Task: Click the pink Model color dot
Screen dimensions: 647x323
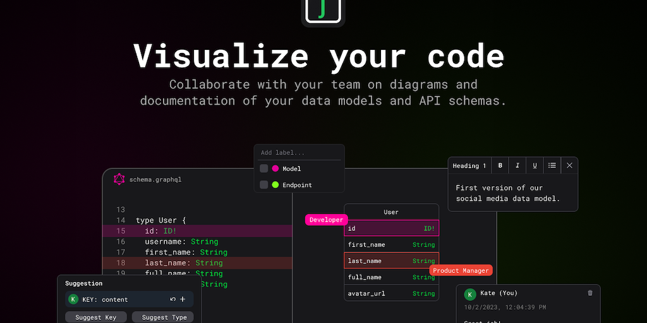Action: 275,168
